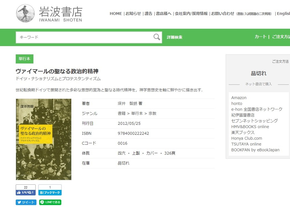290x207 pixels.
Task: Buy the book on Amazon
Action: click(x=238, y=97)
